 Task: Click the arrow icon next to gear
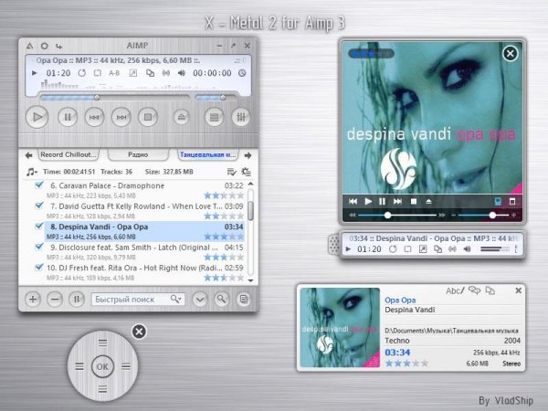click(x=59, y=47)
